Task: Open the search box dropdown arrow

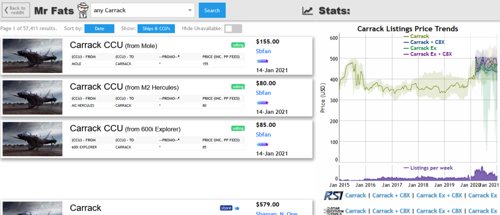Action: tap(189, 10)
